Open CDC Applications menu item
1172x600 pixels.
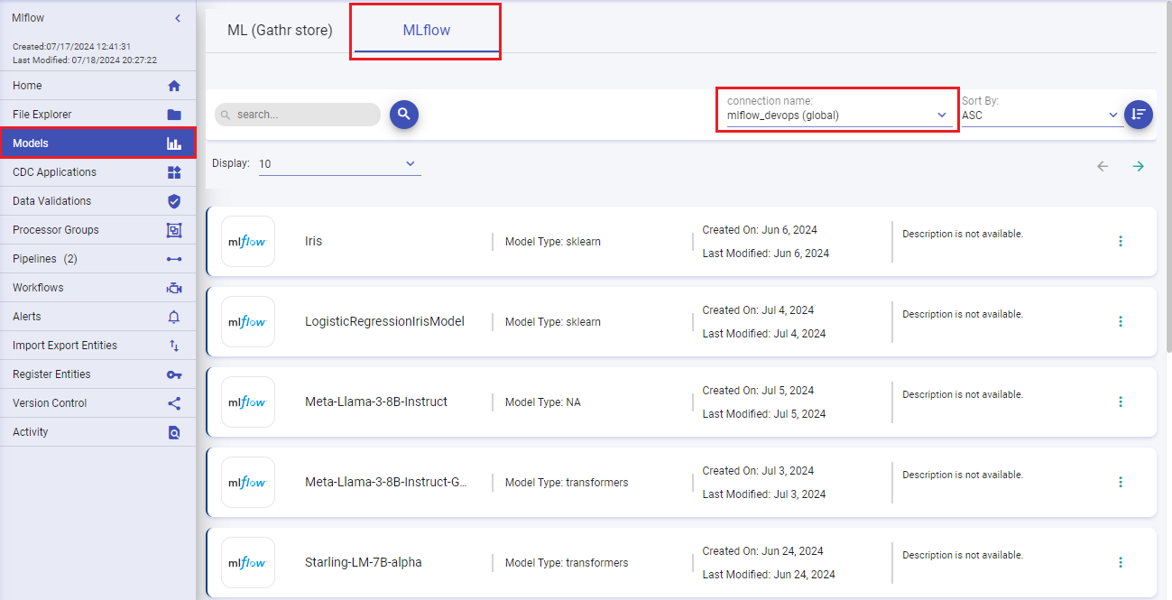pos(97,172)
